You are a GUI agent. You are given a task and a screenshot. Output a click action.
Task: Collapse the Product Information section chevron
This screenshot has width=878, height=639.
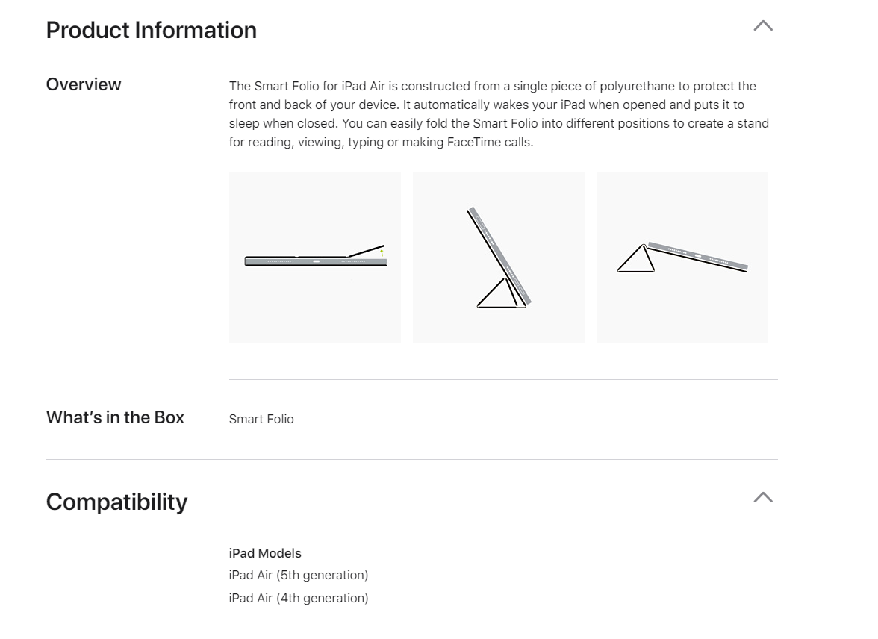pyautogui.click(x=763, y=26)
